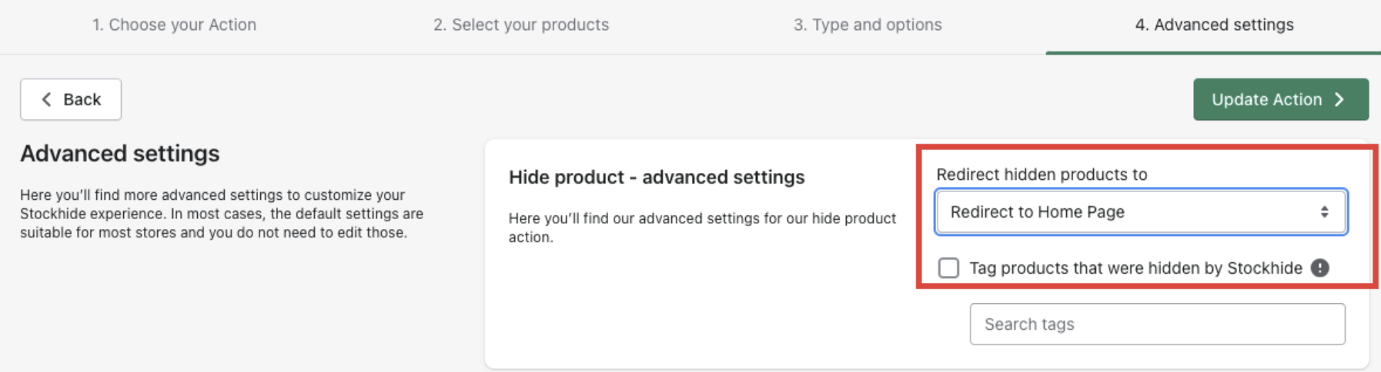This screenshot has height=372, width=1381.
Task: Go to the '2. Select your products' tab
Action: pyautogui.click(x=521, y=25)
